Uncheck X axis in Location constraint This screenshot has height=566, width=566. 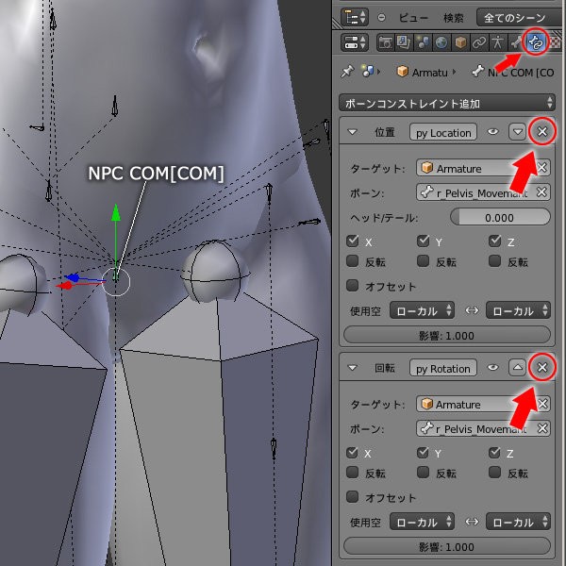(x=352, y=241)
